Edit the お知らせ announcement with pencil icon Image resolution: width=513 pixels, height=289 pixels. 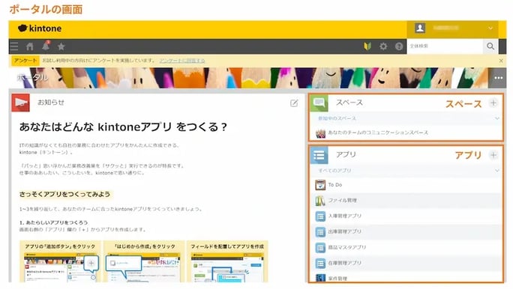(294, 103)
